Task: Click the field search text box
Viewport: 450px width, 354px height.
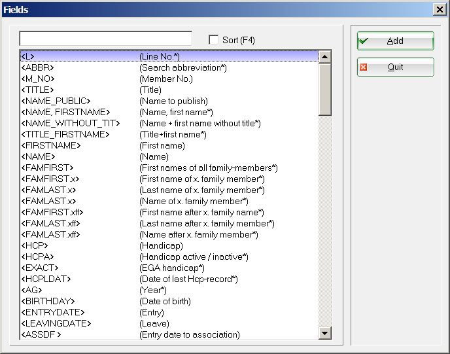Action: [105, 39]
